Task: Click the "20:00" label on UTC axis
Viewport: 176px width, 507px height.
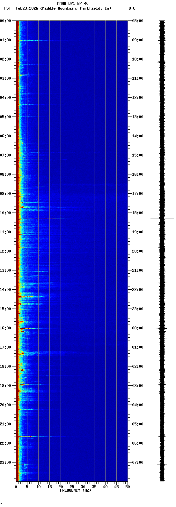Action: (138, 251)
